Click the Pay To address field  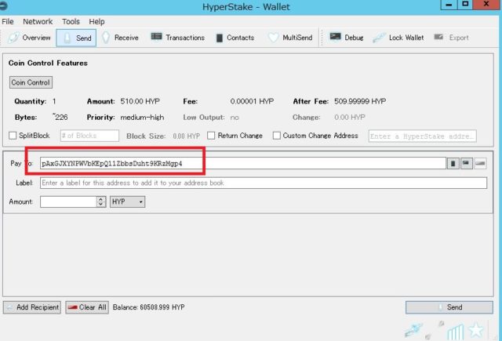[x=243, y=164]
